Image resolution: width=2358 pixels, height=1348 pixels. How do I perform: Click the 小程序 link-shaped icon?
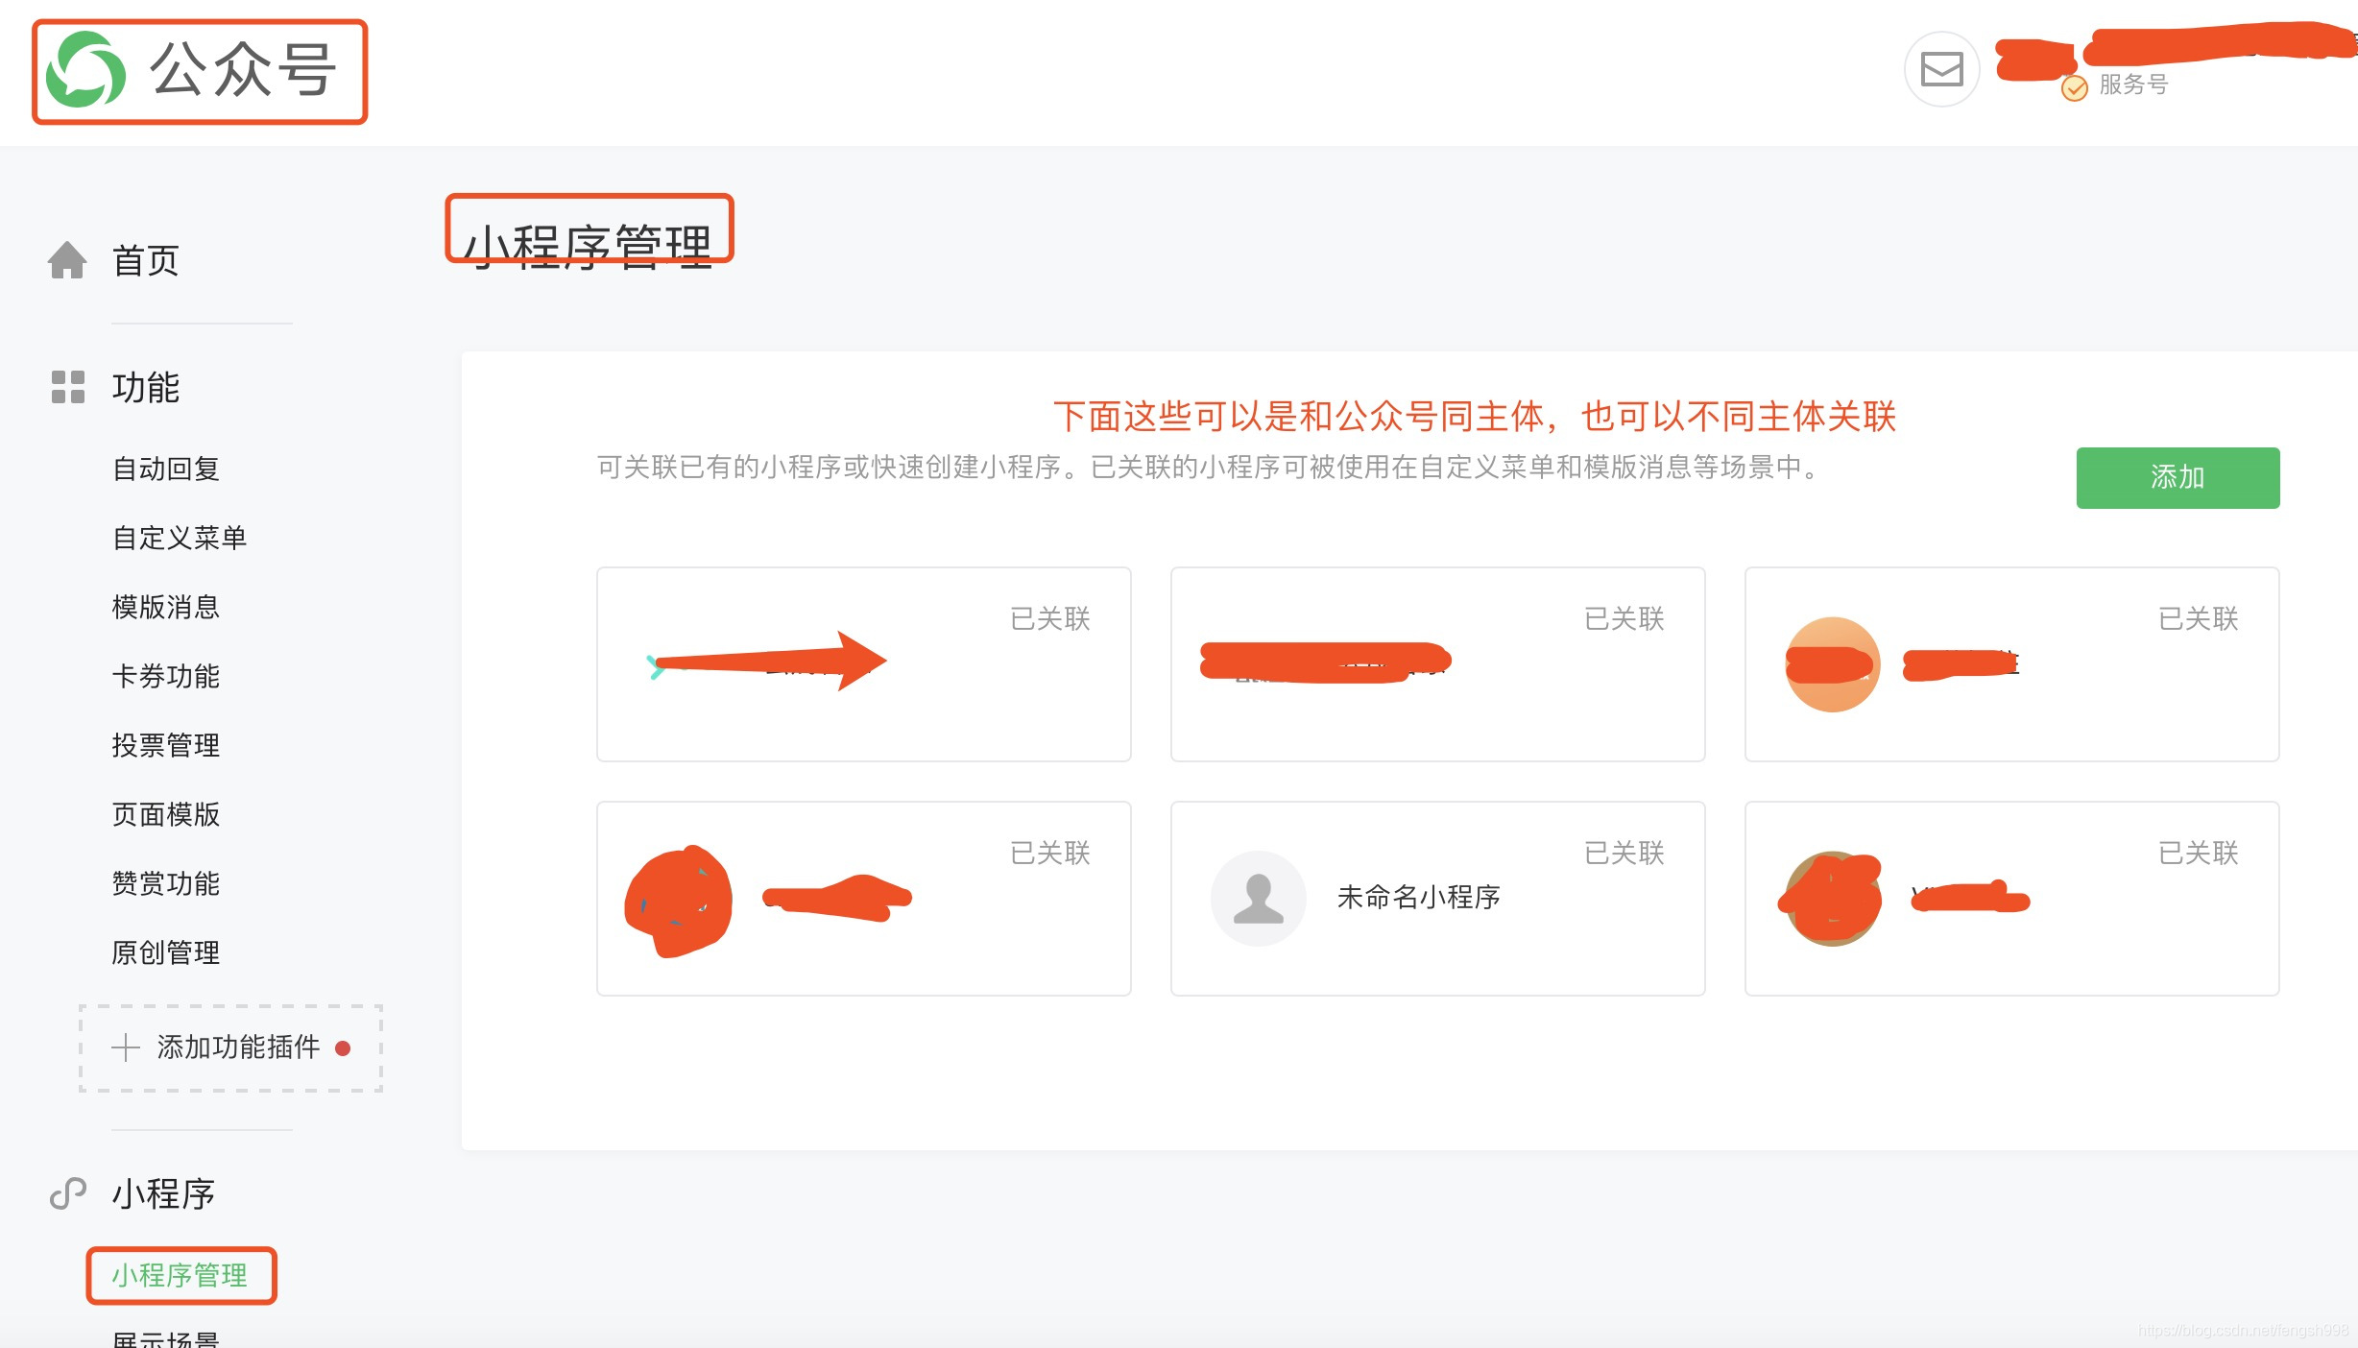pyautogui.click(x=67, y=1193)
